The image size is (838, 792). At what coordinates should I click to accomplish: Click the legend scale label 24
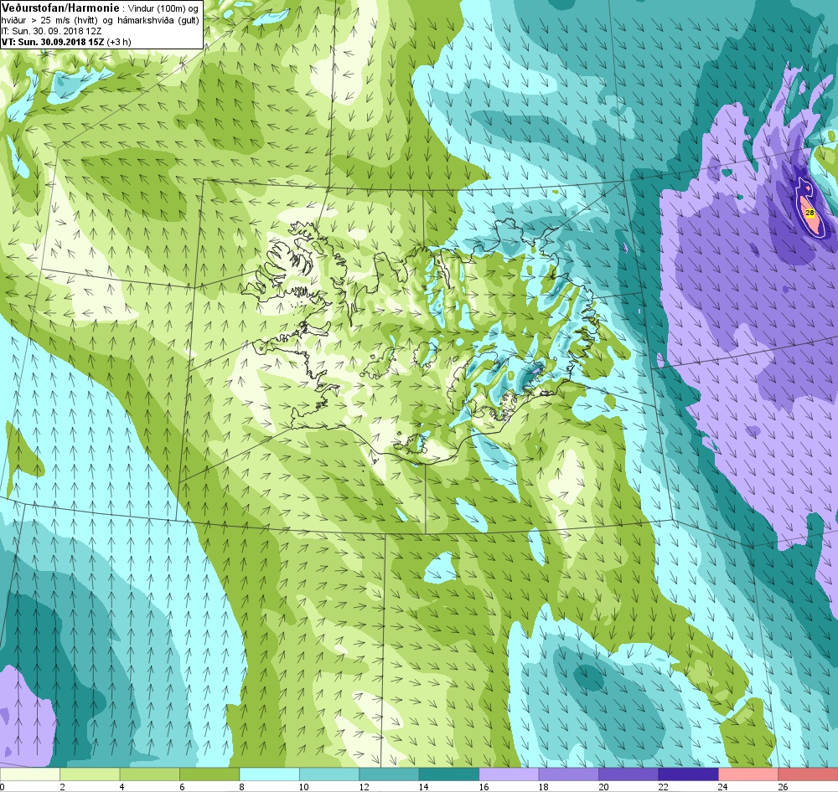(x=723, y=787)
